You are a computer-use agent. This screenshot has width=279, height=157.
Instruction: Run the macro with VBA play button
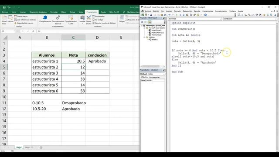coord(177,15)
